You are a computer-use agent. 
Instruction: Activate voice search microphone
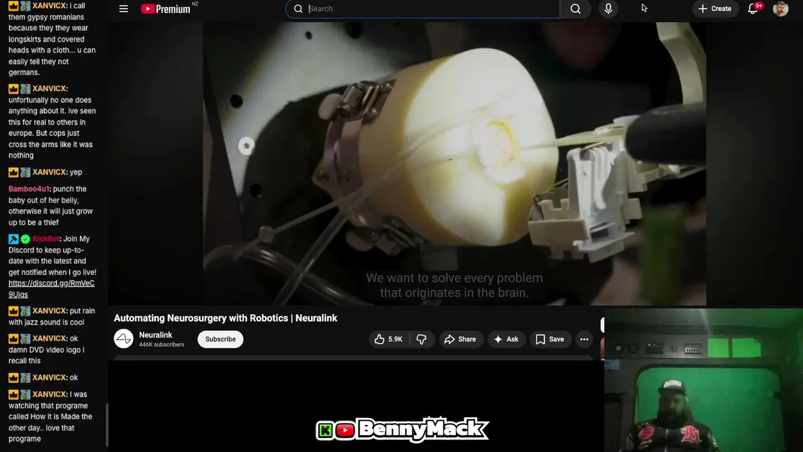[x=608, y=9]
